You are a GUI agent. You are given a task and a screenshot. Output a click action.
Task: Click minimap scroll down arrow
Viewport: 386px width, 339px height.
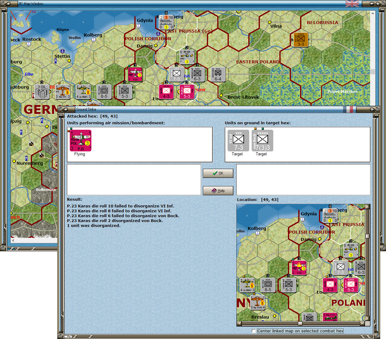(x=367, y=319)
